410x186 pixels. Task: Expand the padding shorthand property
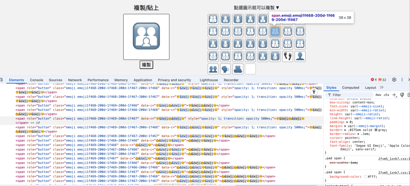click(347, 122)
